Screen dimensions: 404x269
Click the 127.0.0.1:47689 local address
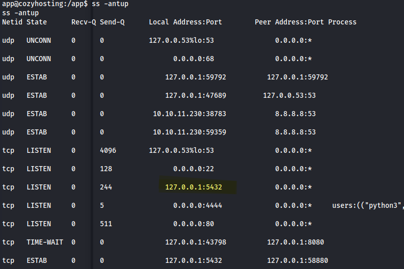coord(196,95)
